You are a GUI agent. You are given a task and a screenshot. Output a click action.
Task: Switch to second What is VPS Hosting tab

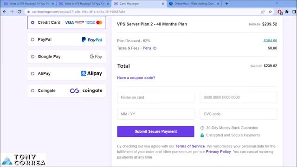tap(84, 4)
